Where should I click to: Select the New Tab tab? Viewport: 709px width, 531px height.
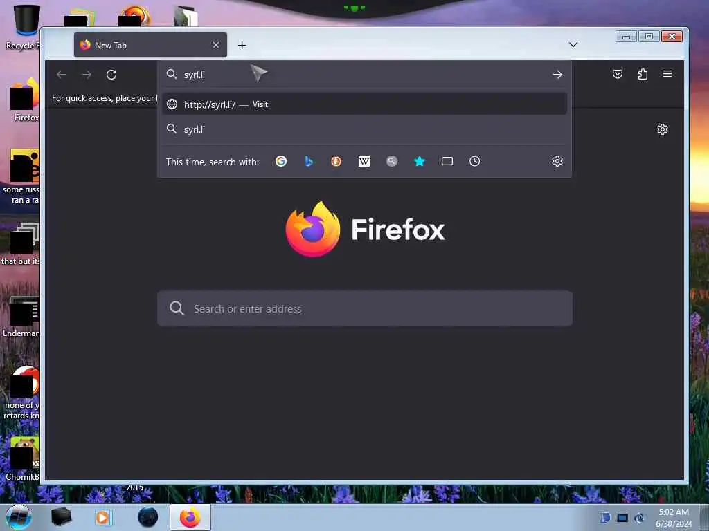[150, 45]
